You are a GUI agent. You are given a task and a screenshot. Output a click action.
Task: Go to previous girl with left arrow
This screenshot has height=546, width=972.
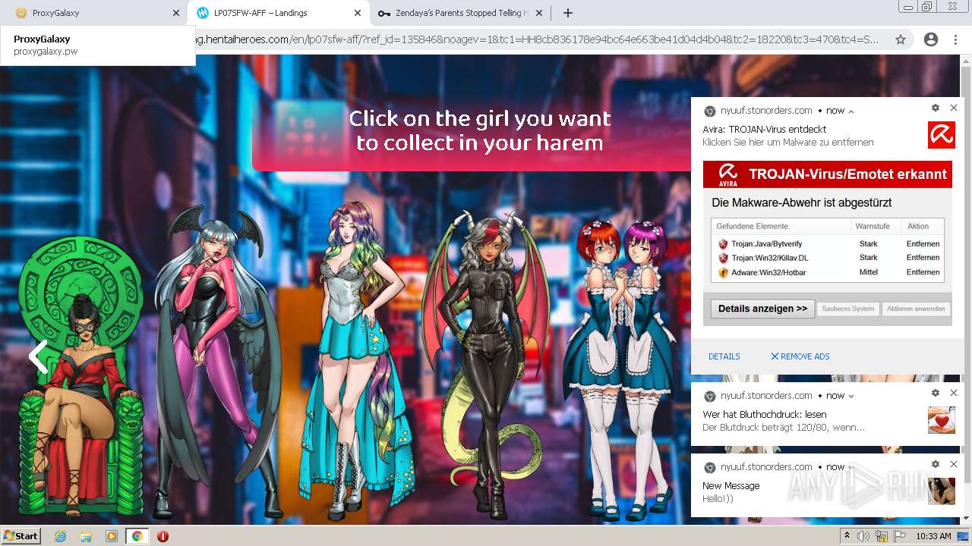pos(38,356)
